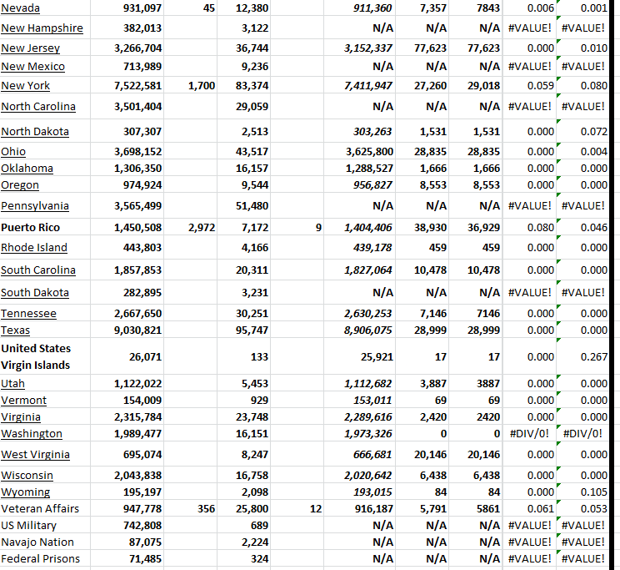Follow the Rhode Island link
The width and height of the screenshot is (620, 570).
34,248
